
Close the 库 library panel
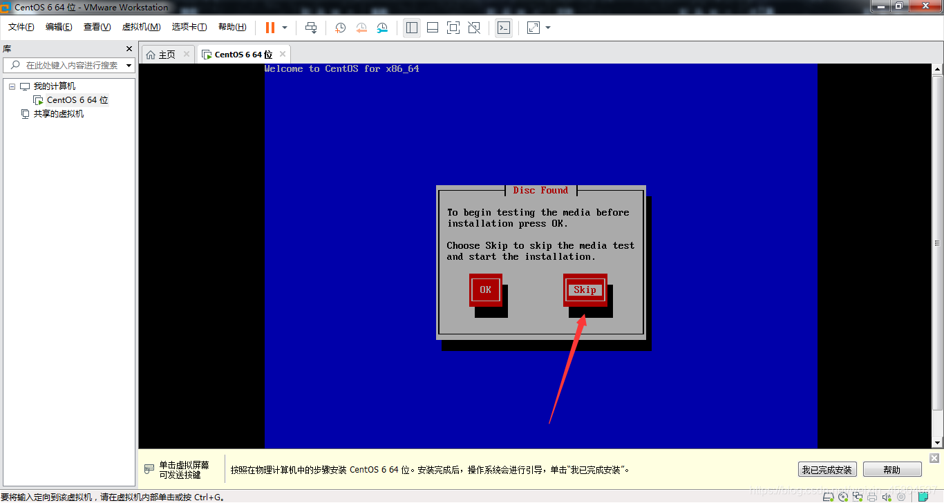pyautogui.click(x=129, y=49)
